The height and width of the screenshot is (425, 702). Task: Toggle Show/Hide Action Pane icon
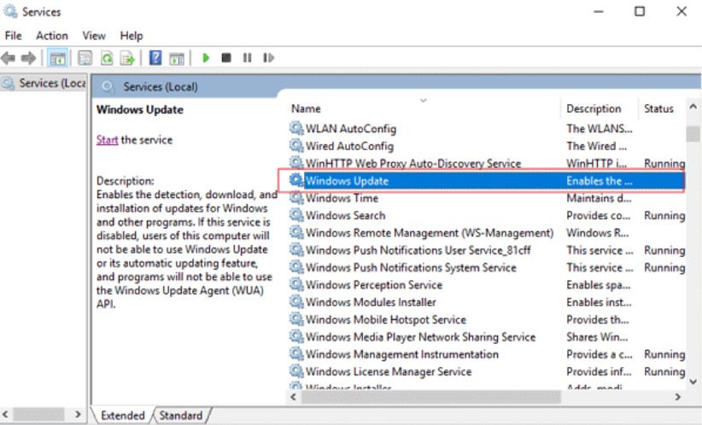pos(177,58)
